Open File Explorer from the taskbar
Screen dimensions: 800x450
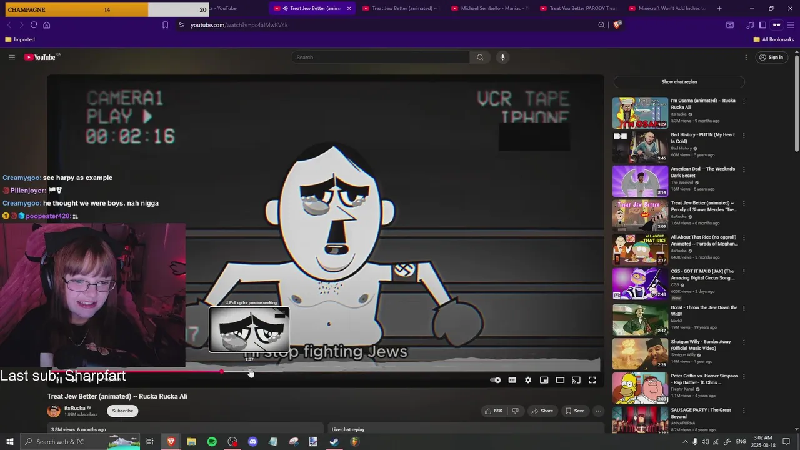(191, 442)
